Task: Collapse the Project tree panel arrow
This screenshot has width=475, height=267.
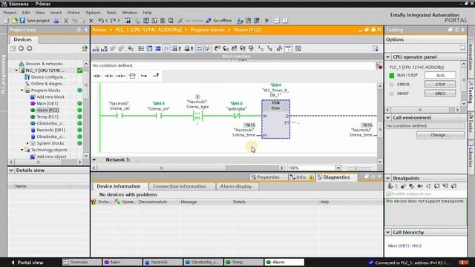Action: [86, 30]
